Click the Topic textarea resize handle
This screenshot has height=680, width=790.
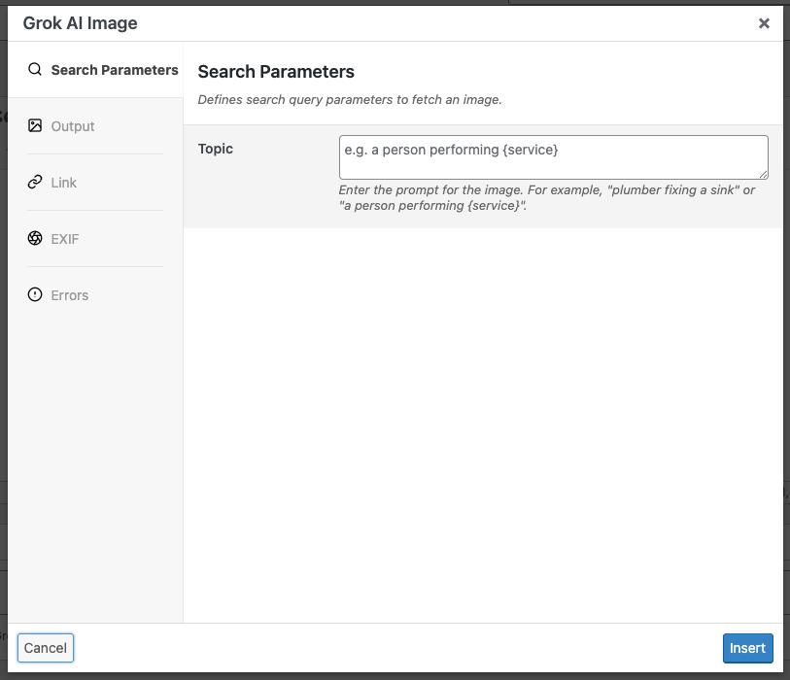click(764, 174)
